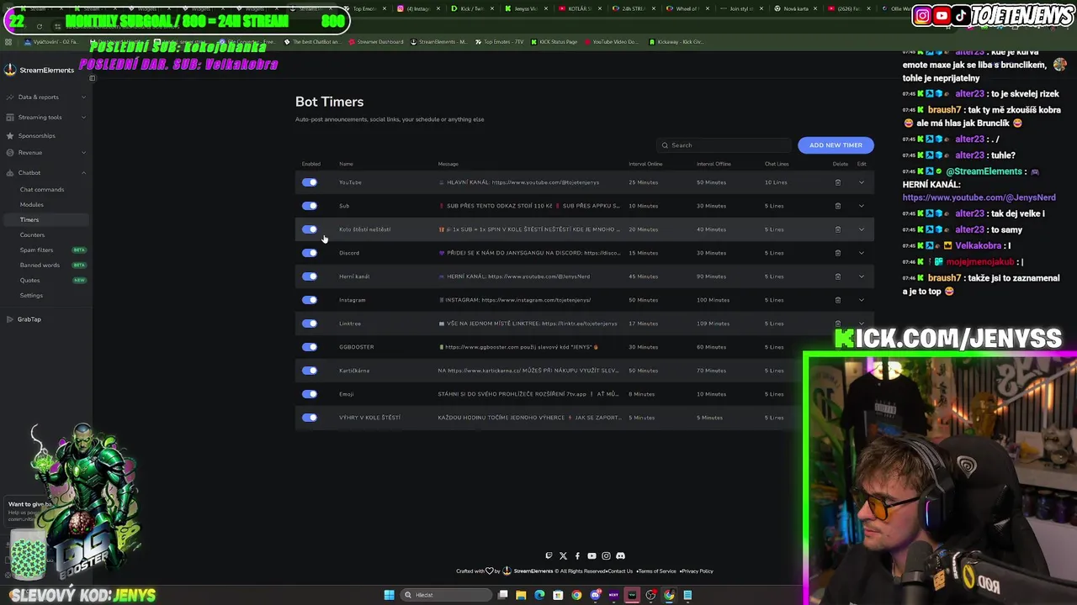Open Notepad from the taskbar

click(687, 595)
